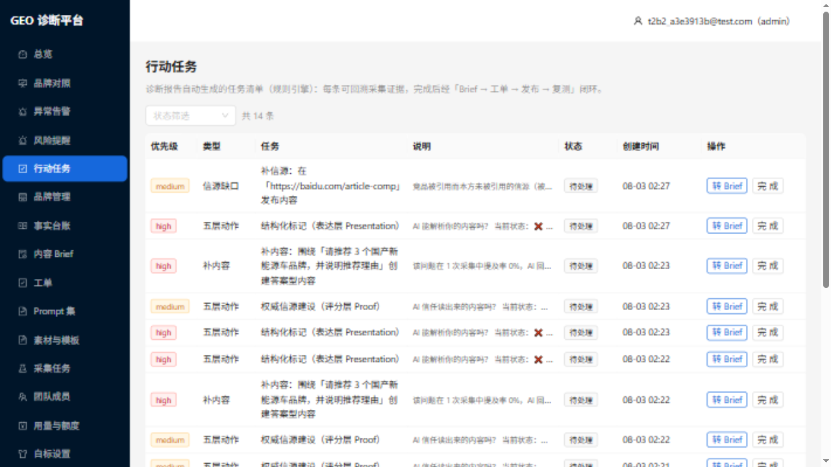This screenshot has width=831, height=467.
Task: Click the 总览 overview icon in the sidebar
Action: (23, 54)
